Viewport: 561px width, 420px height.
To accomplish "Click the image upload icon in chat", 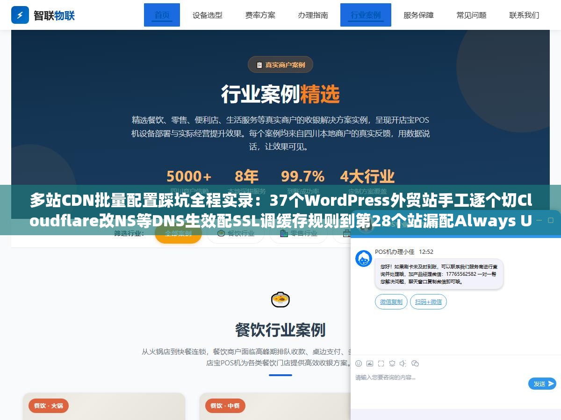I will pyautogui.click(x=370, y=363).
